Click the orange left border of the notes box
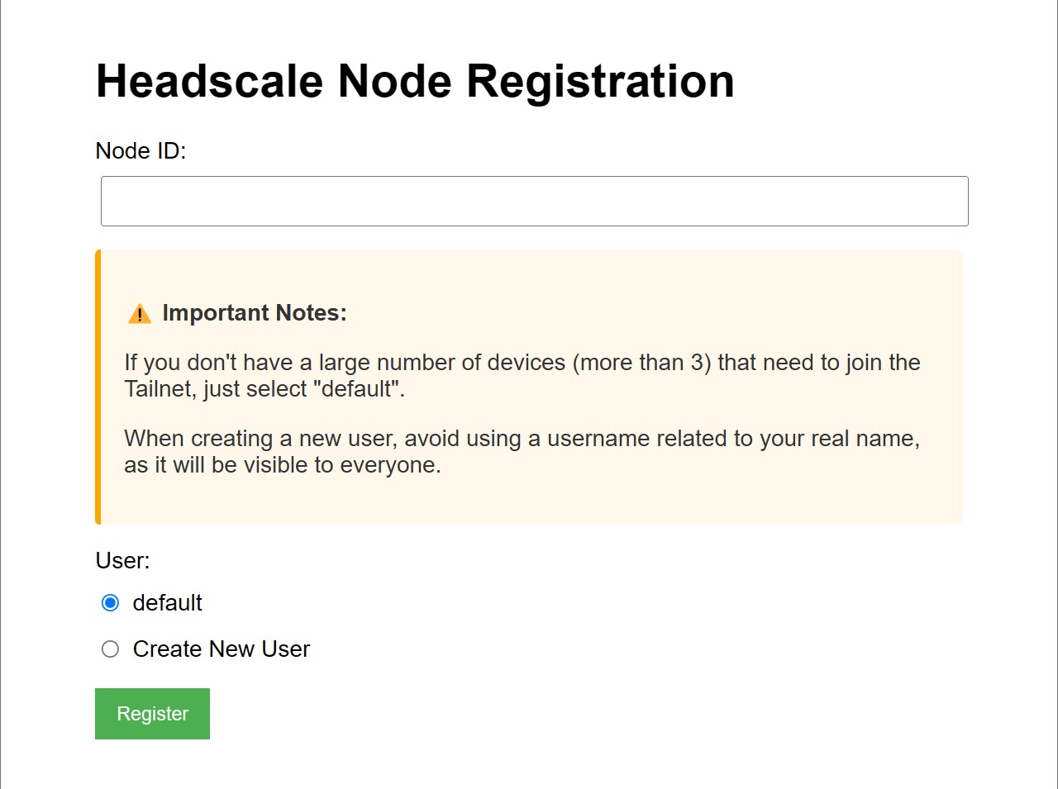The width and height of the screenshot is (1058, 789). [x=98, y=387]
